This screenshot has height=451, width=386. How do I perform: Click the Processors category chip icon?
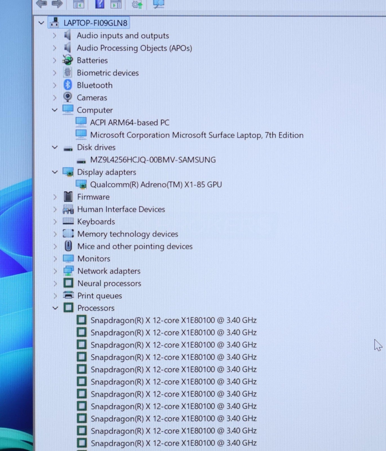click(x=68, y=308)
